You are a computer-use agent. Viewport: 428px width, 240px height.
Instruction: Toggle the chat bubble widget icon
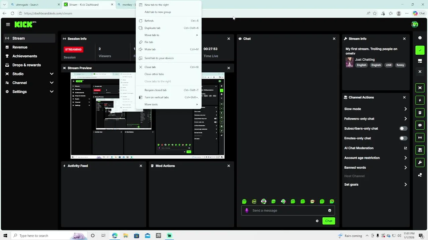pos(420,125)
